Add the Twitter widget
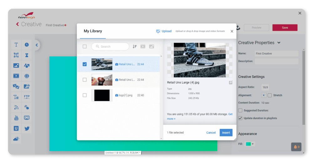 pos(27,129)
